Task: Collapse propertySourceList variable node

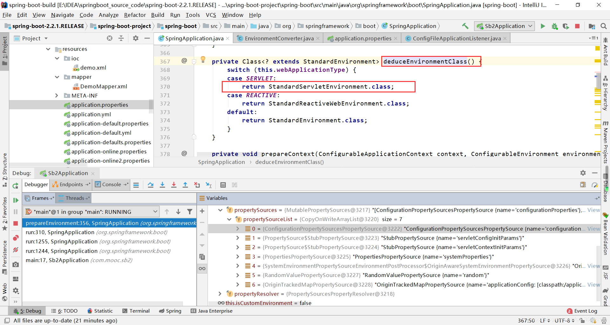Action: click(229, 219)
